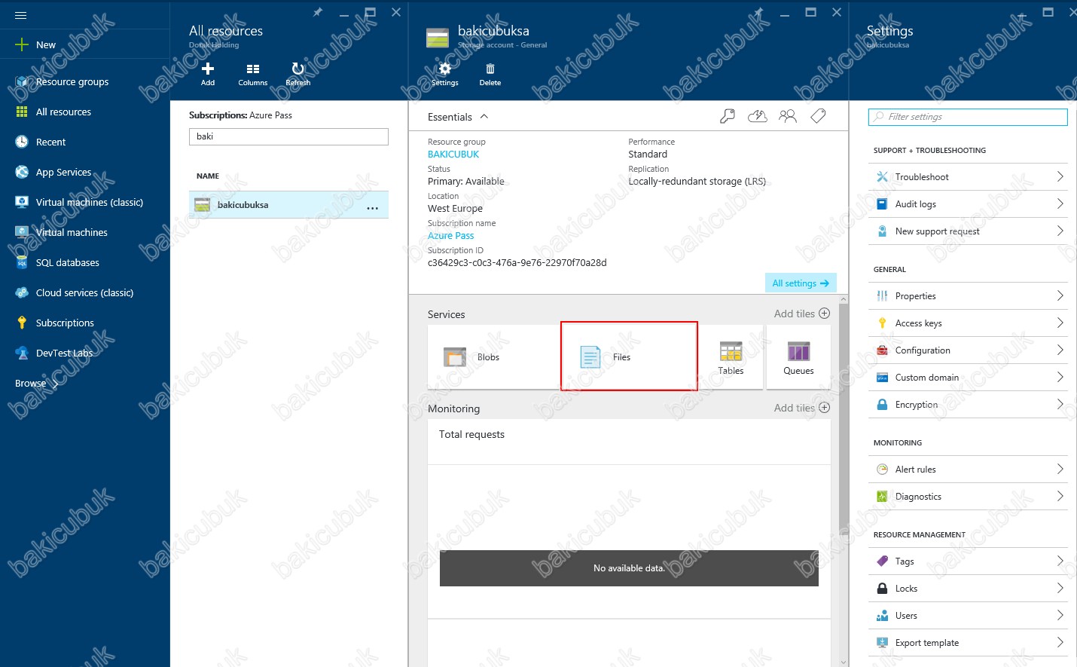
Task: Add tiles to the Monitoring section
Action: pyautogui.click(x=802, y=408)
